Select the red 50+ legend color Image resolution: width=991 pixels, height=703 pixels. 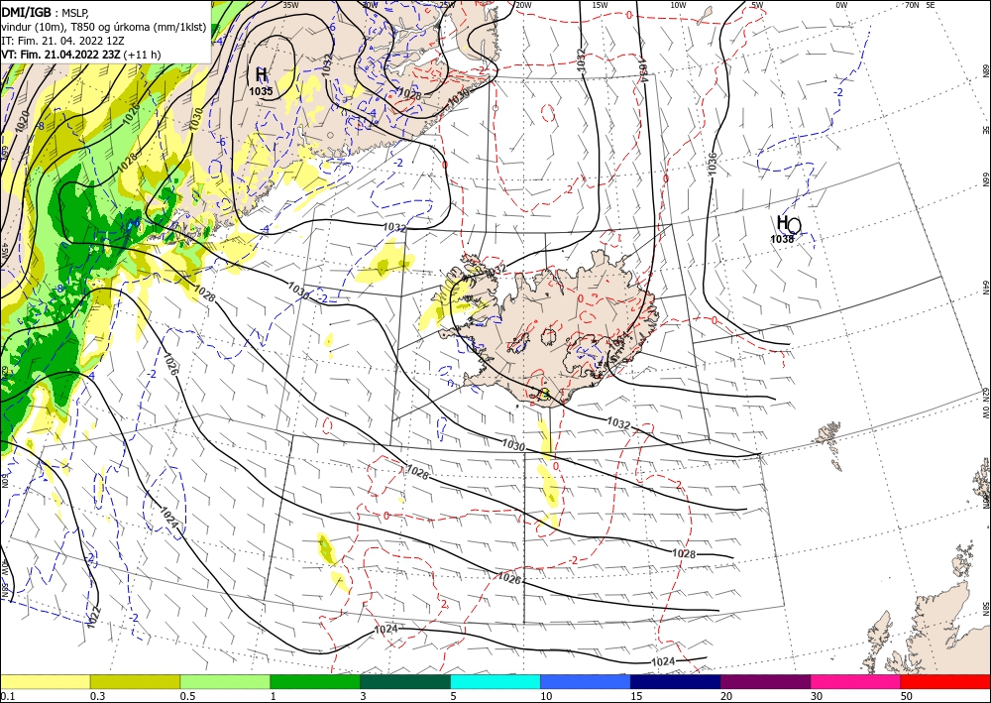click(x=945, y=681)
